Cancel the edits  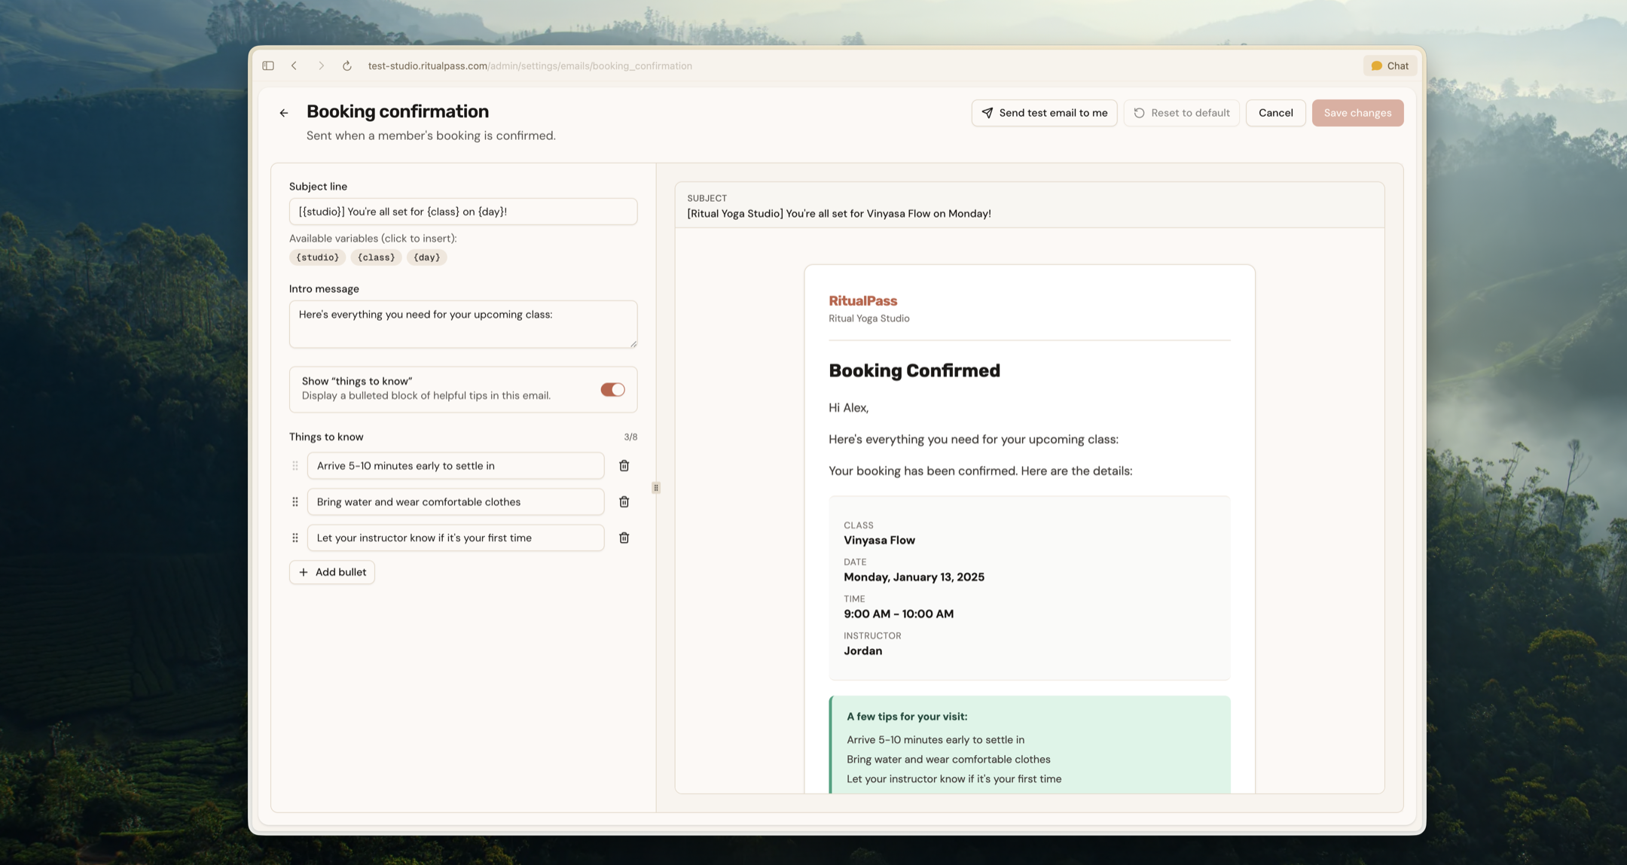[1275, 113]
